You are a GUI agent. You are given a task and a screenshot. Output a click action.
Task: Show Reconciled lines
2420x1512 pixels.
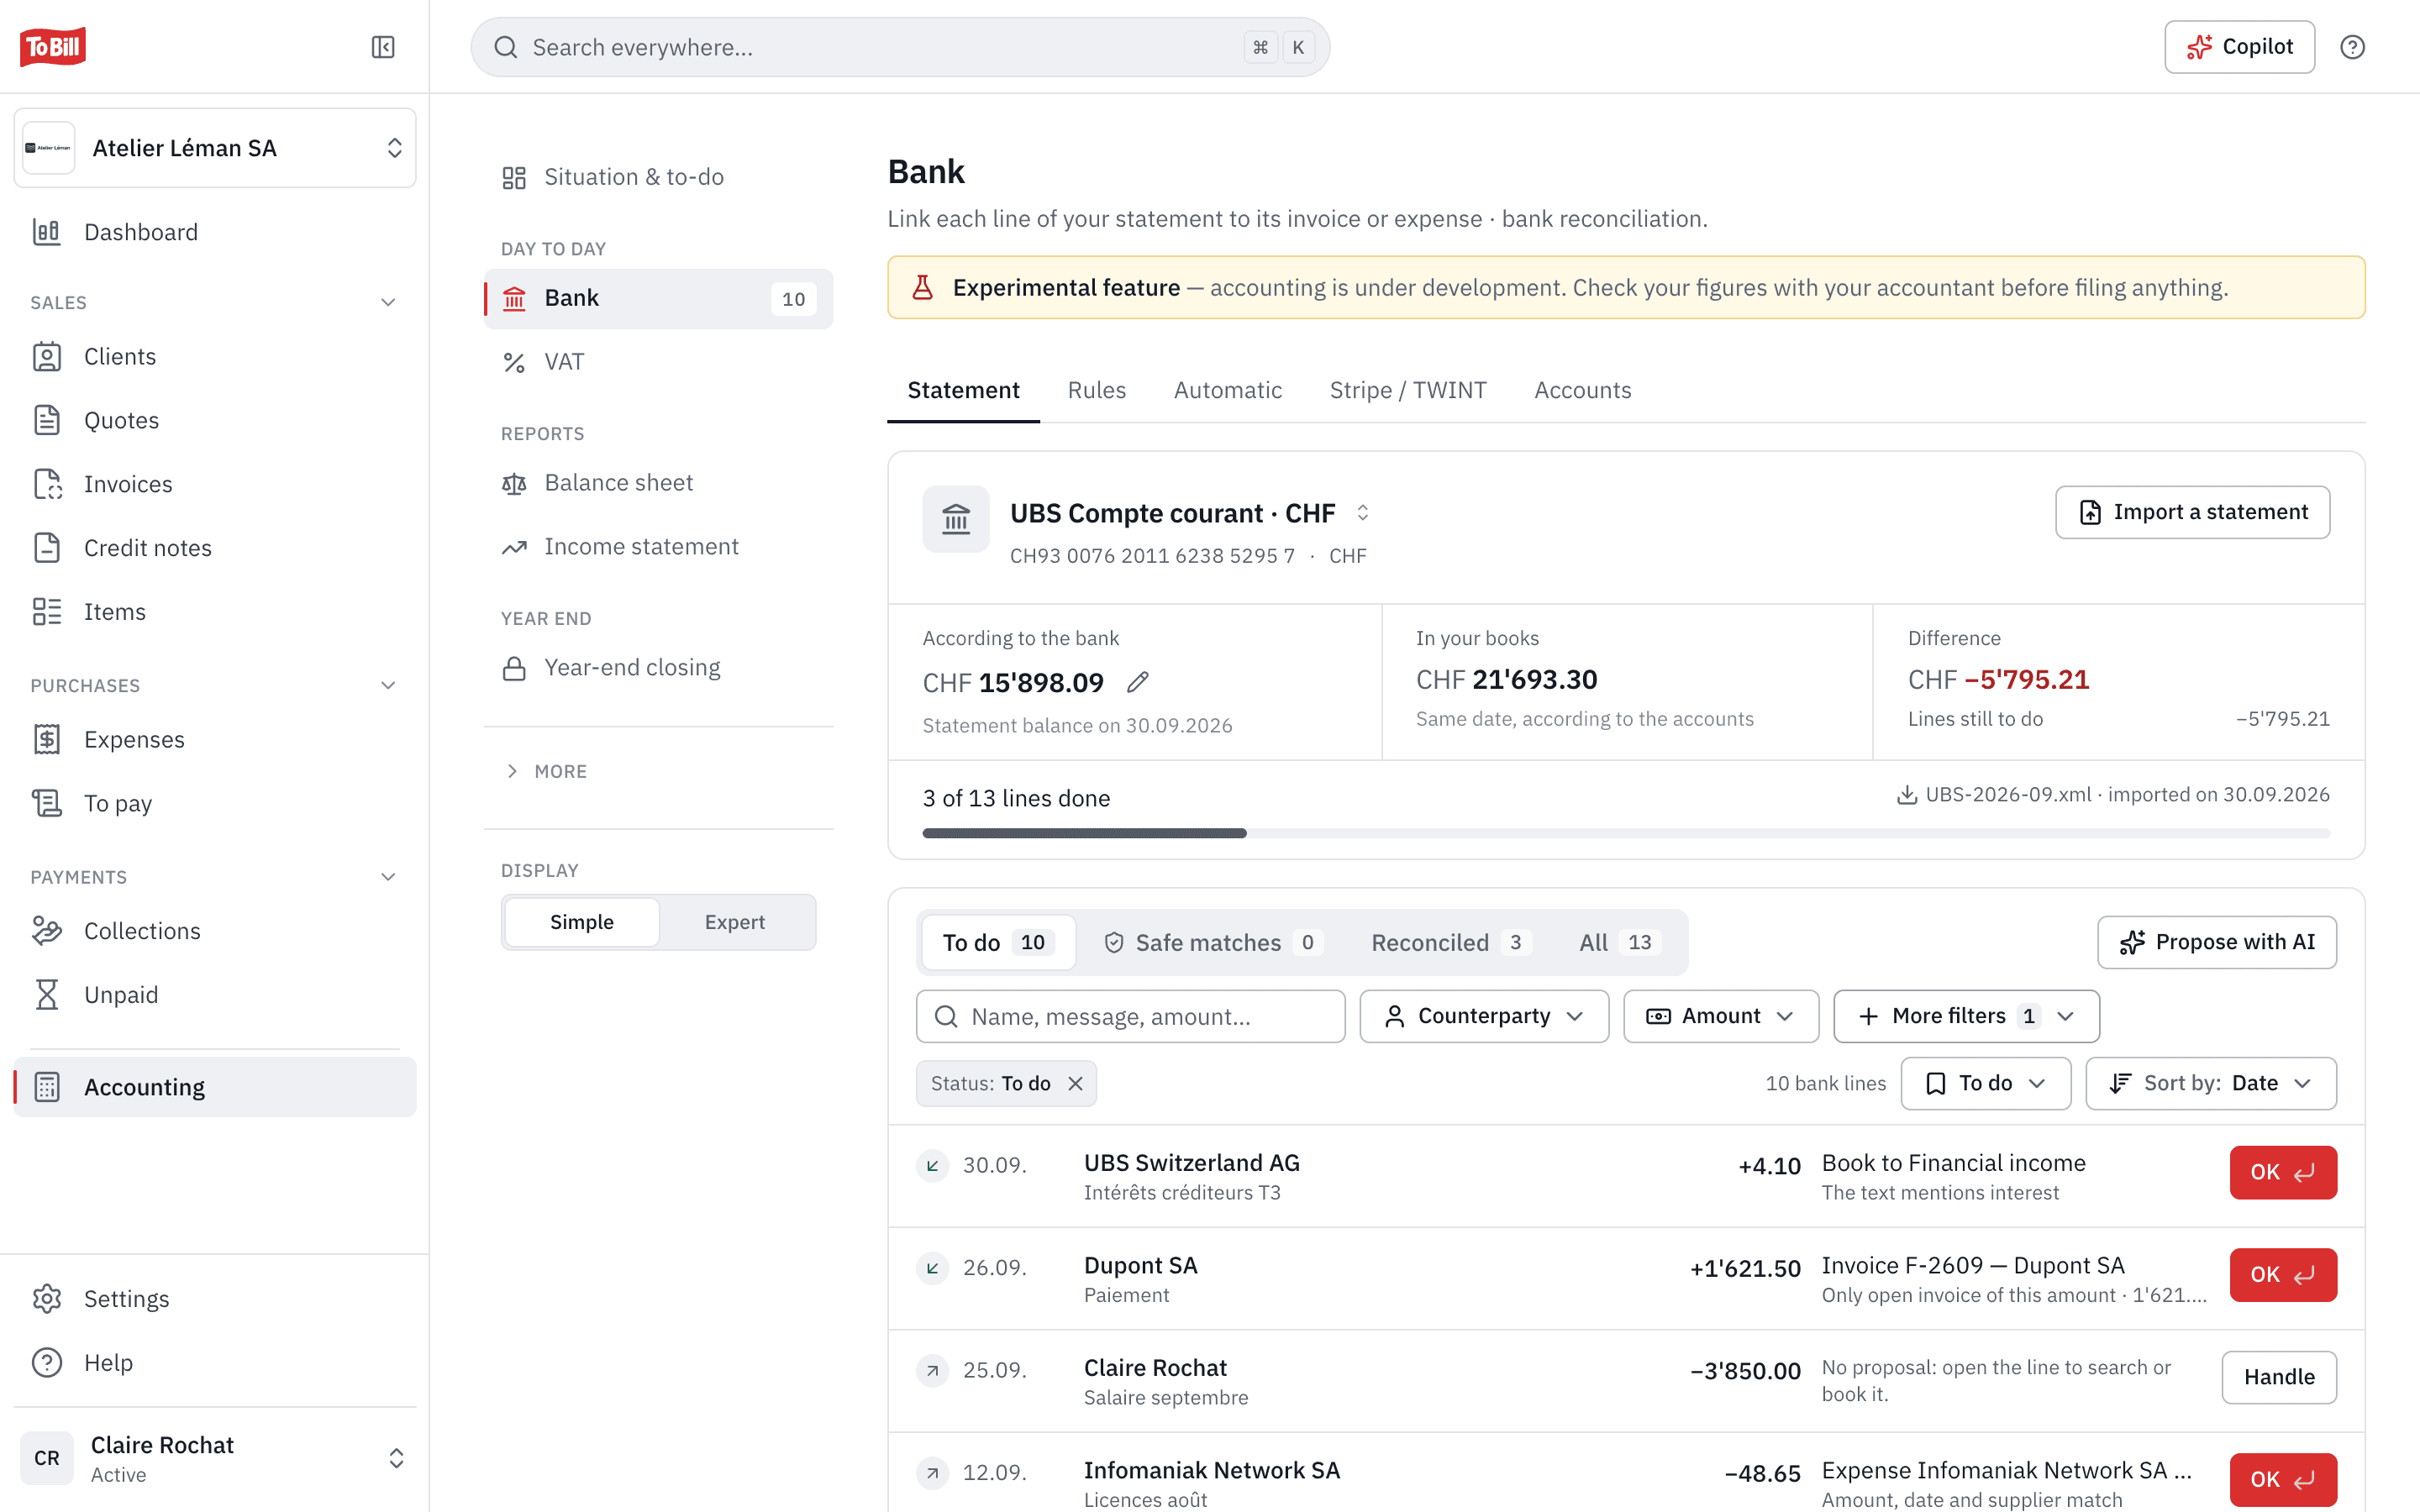coord(1450,942)
